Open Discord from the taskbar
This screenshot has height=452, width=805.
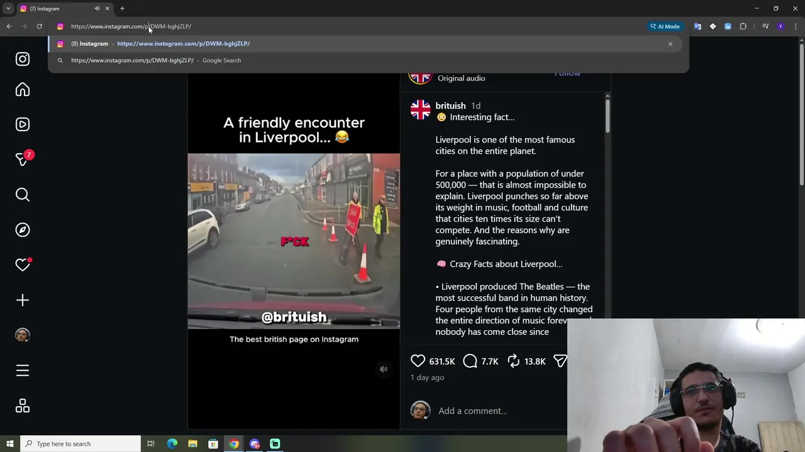[254, 444]
